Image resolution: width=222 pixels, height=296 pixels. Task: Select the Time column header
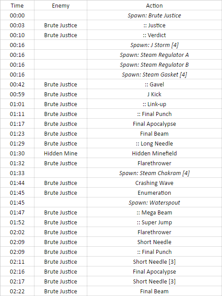(x=17, y=5)
